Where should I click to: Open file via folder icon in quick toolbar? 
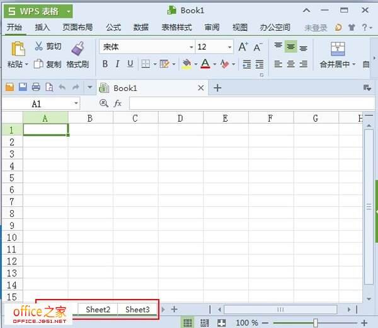pyautogui.click(x=9, y=87)
